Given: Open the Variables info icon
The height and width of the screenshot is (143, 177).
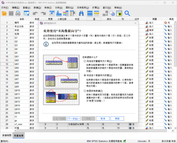Looking at the screenshot, I should 66,13.
